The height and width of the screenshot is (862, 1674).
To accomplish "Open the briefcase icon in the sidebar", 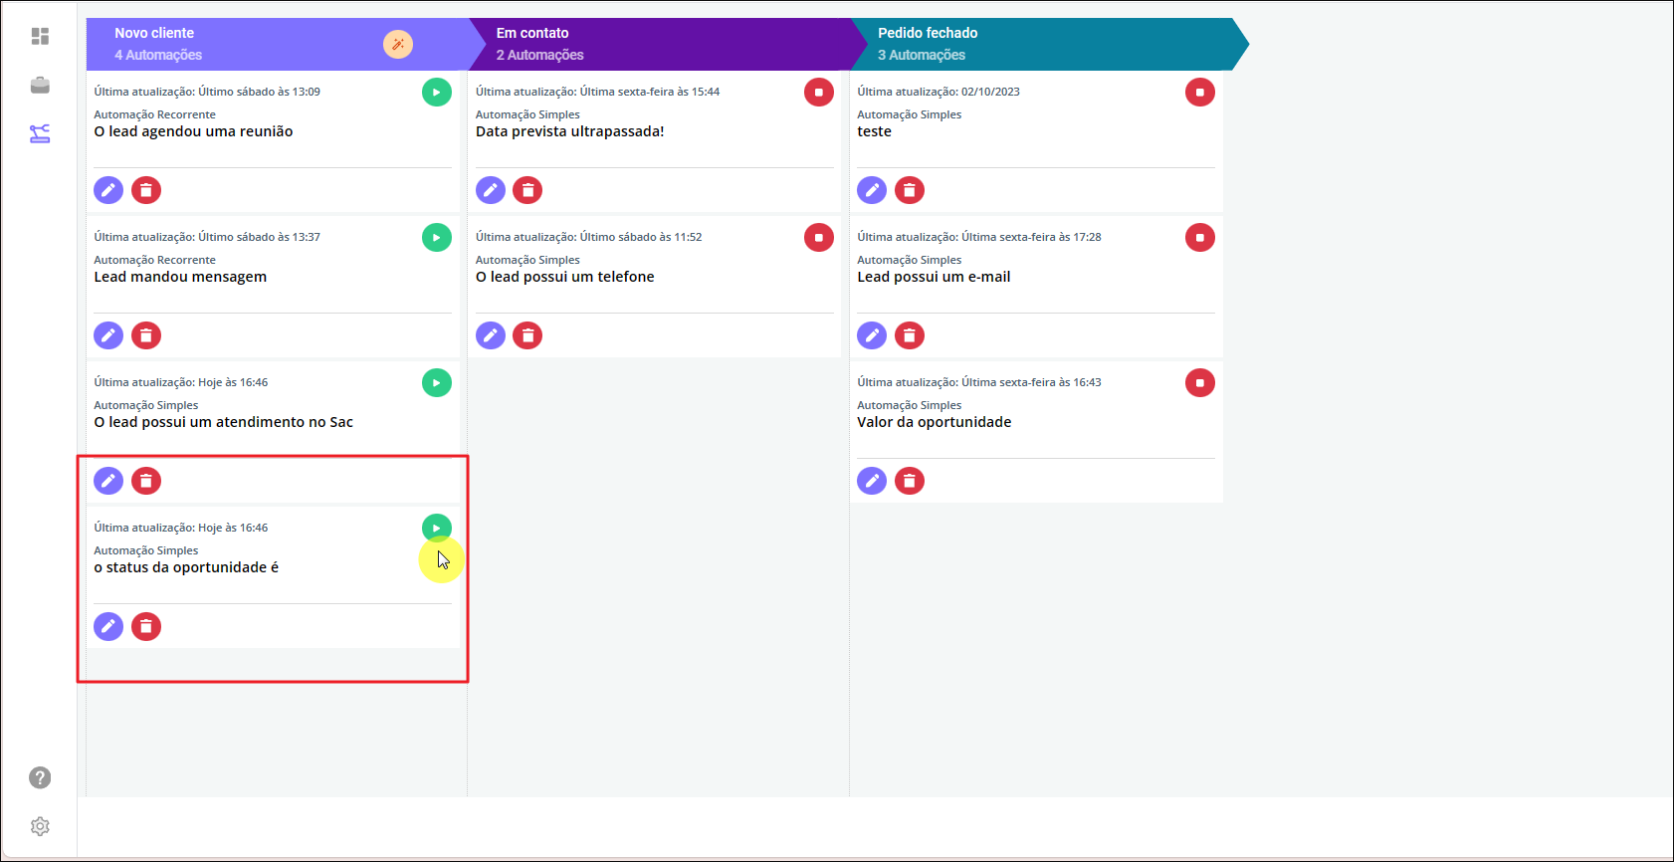I will pos(40,86).
